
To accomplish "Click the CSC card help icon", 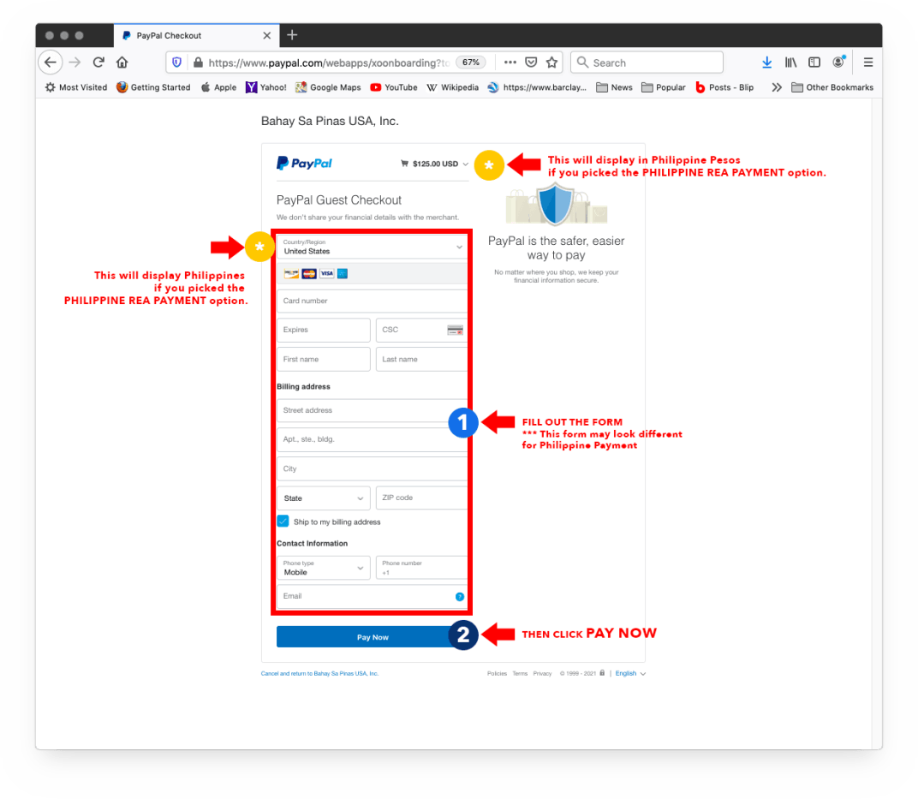I will point(455,331).
